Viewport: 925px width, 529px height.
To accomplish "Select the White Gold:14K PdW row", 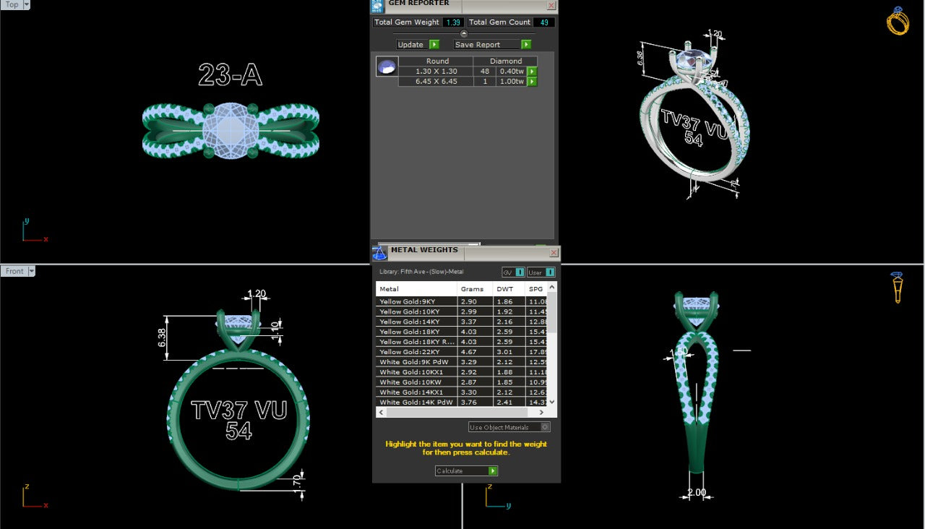I will point(462,403).
